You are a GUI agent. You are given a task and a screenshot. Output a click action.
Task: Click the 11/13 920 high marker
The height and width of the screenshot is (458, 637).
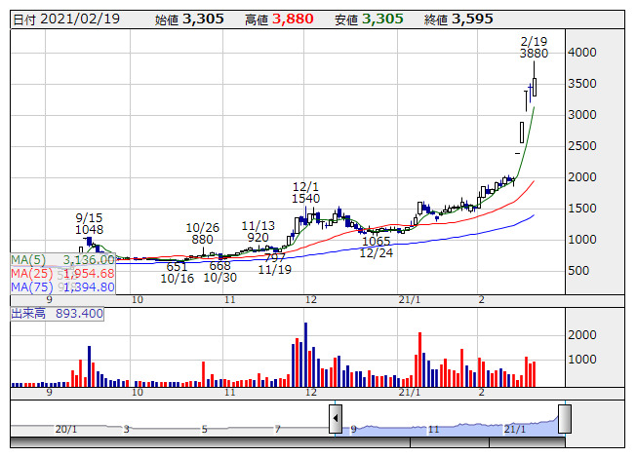[258, 231]
